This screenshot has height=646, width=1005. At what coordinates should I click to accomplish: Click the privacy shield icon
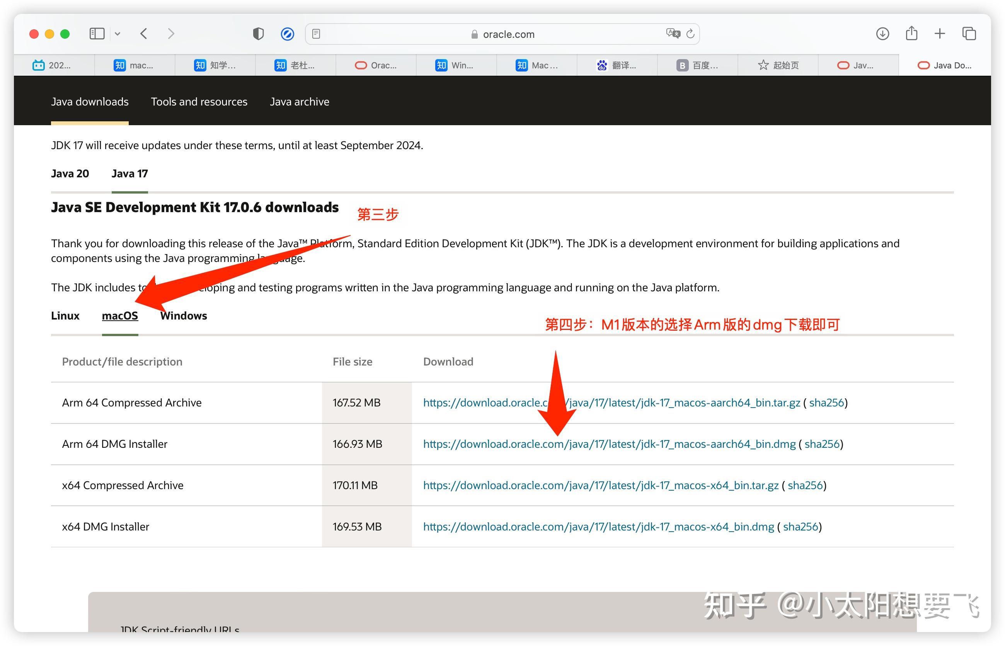tap(258, 34)
